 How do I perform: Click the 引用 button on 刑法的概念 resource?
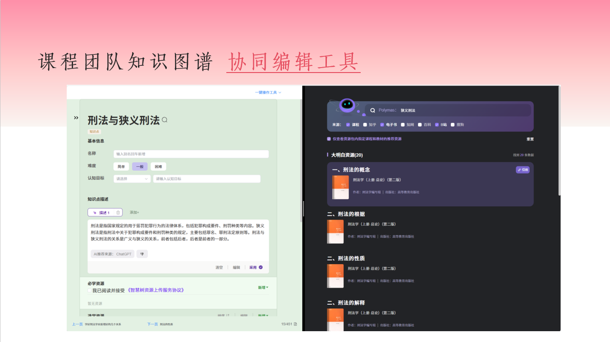pos(522,170)
